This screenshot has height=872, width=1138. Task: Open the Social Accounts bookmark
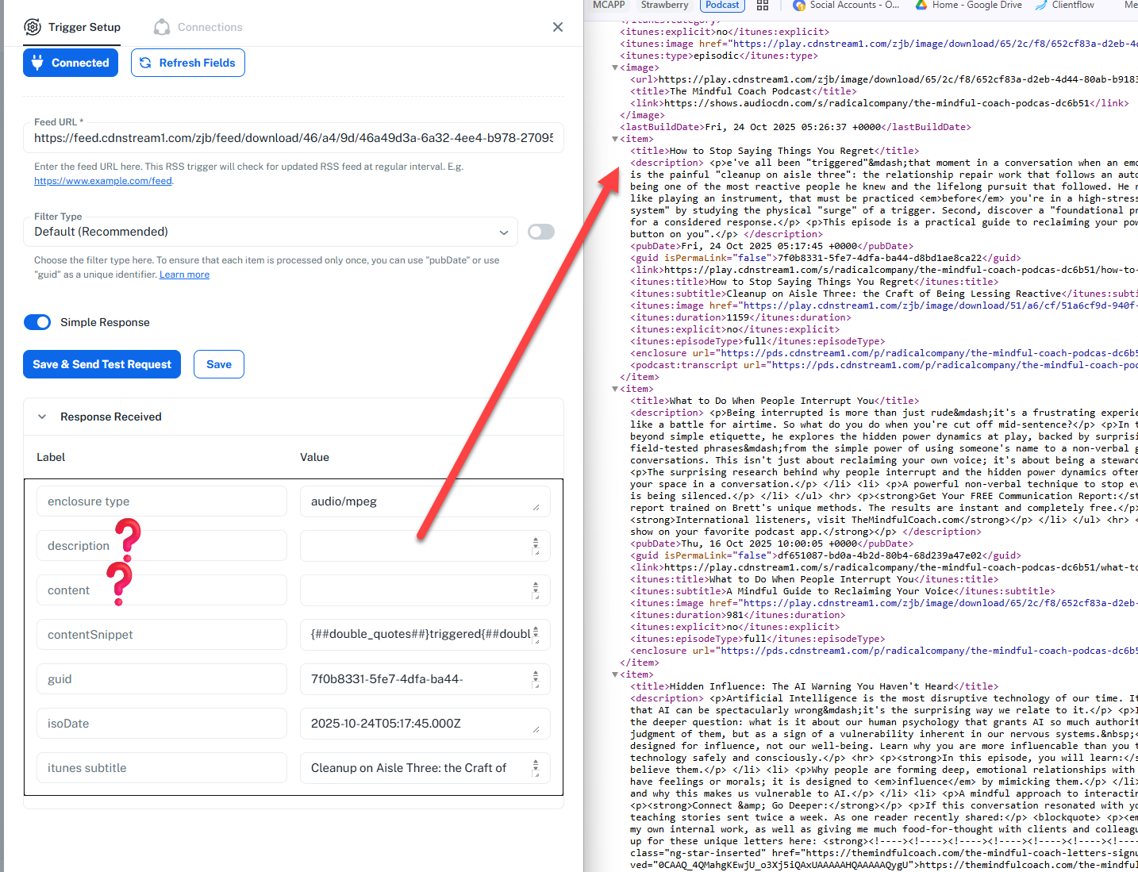point(846,5)
